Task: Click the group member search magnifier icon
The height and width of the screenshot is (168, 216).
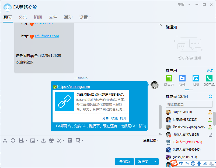Action: tap(211, 96)
